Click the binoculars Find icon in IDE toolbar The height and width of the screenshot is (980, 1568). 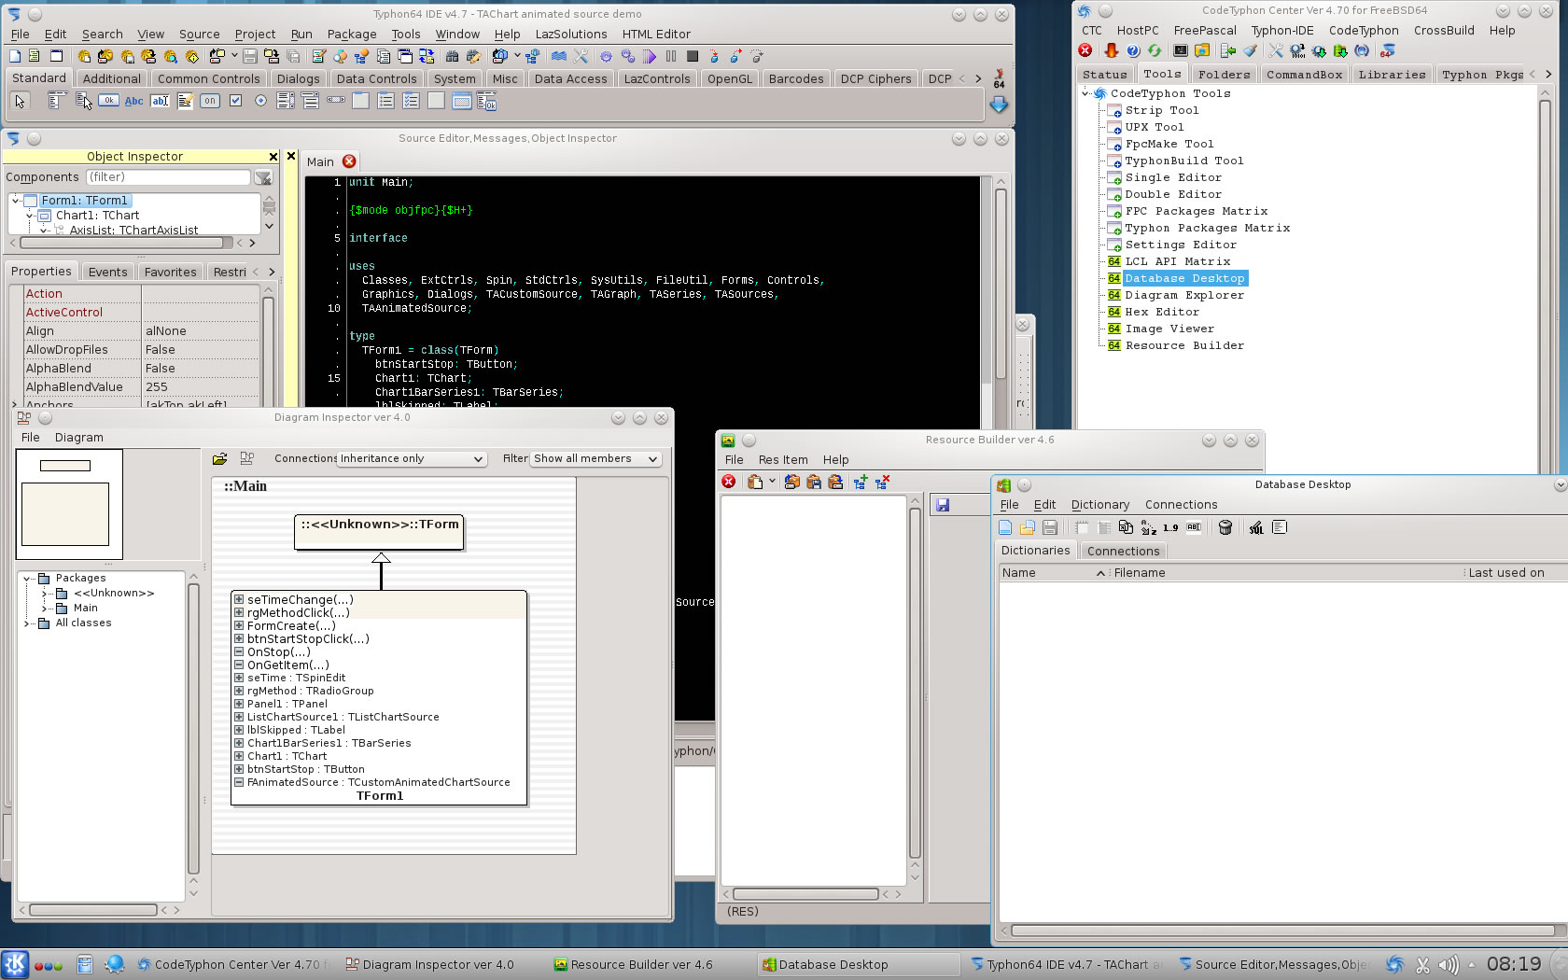click(453, 56)
